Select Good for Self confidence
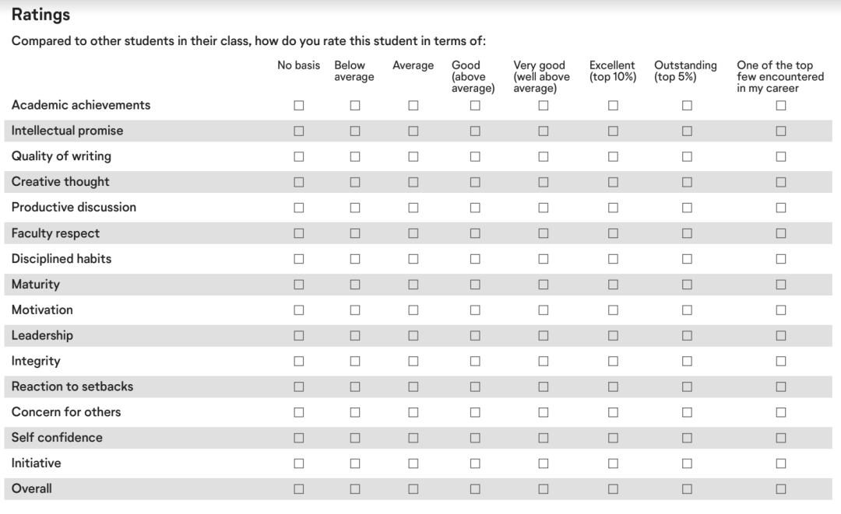This screenshot has height=514, width=841. click(x=475, y=438)
